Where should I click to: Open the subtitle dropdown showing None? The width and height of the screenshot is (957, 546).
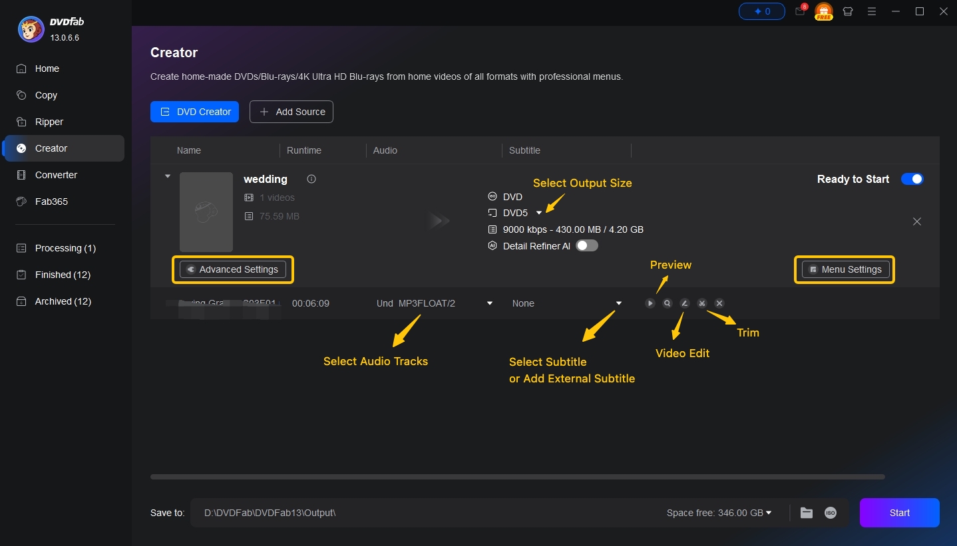[619, 303]
